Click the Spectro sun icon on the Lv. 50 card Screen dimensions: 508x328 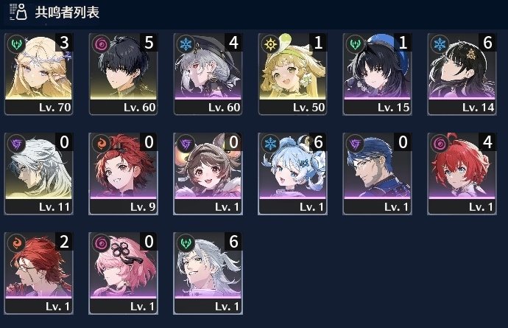[x=270, y=43]
